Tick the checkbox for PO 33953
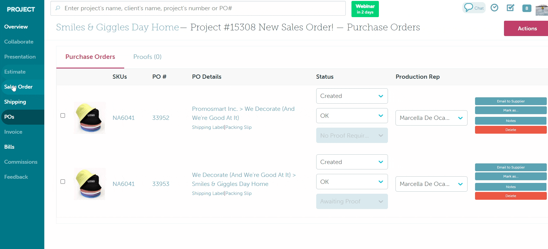The image size is (548, 249). point(63,182)
